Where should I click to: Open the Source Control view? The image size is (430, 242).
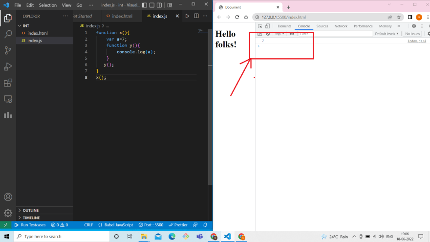point(8,50)
